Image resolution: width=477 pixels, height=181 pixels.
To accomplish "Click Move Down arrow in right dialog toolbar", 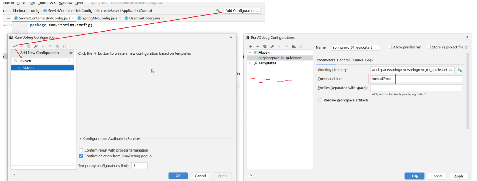I will 286,47.
